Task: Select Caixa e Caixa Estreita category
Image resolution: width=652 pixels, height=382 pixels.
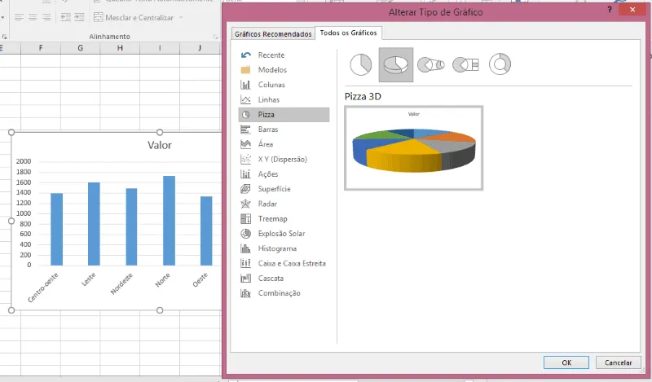Action: click(x=284, y=264)
